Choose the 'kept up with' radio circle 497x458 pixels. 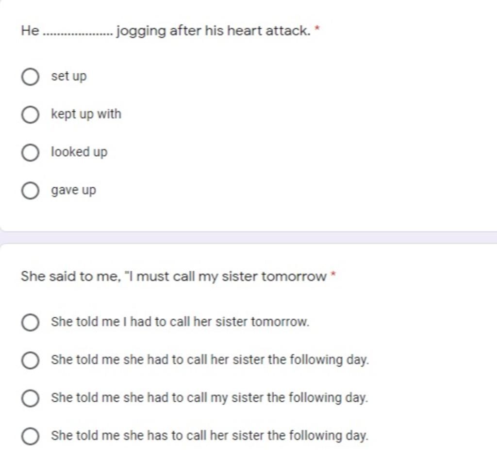point(31,114)
